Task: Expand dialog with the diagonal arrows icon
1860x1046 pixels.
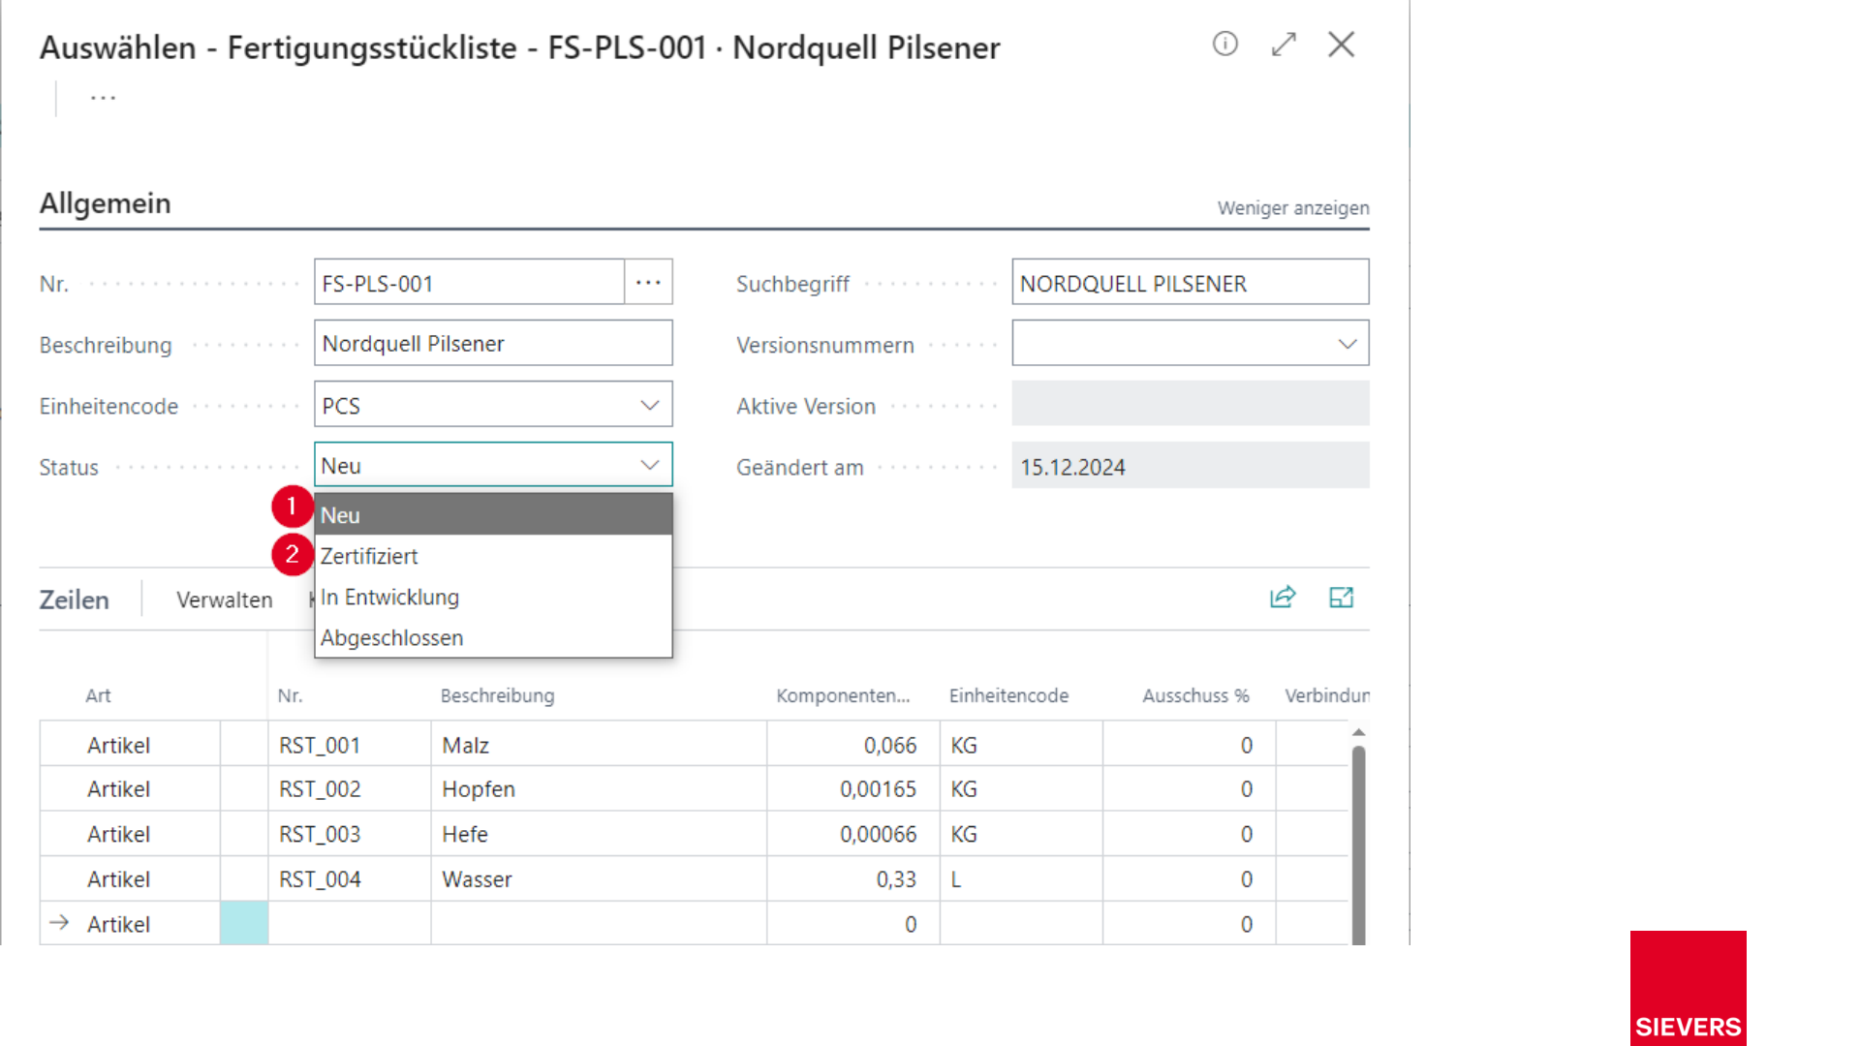Action: pos(1284,44)
